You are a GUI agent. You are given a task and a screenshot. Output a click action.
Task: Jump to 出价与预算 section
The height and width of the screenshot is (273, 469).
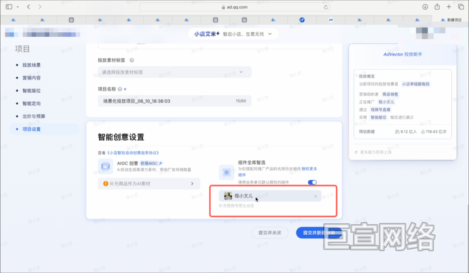pos(33,116)
